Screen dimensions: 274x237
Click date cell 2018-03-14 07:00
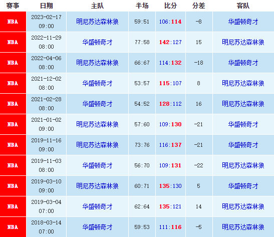46,227
